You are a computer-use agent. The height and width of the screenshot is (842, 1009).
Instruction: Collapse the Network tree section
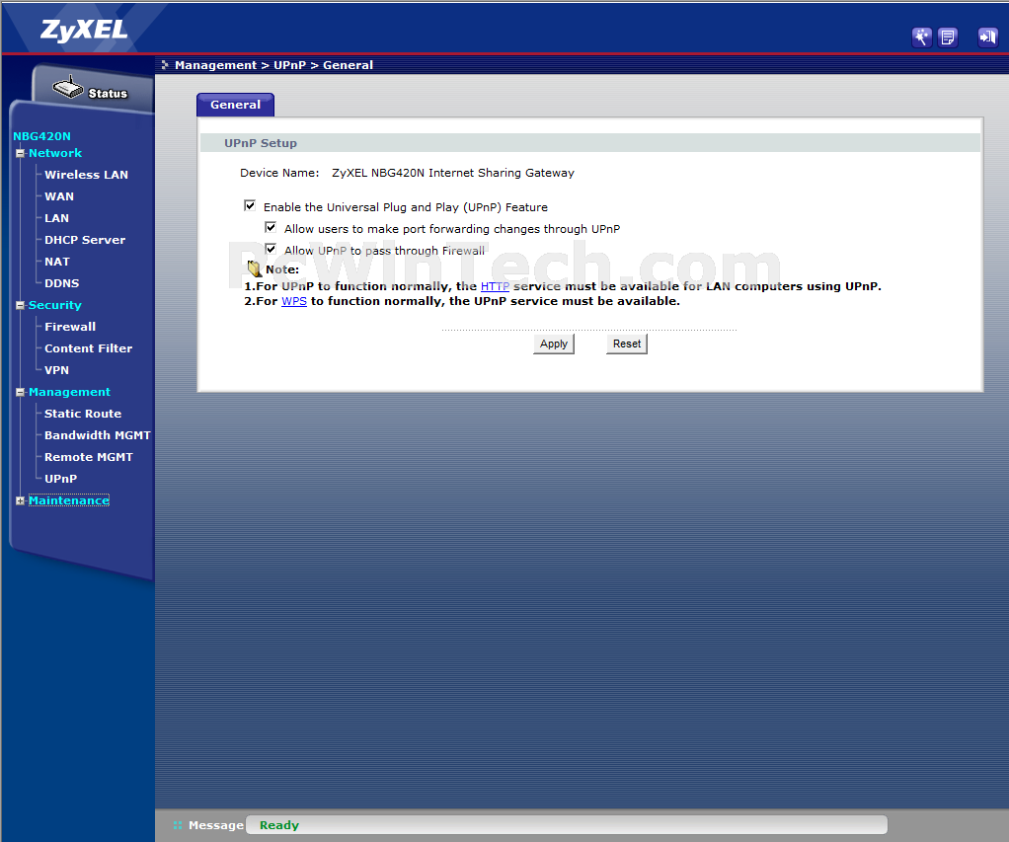(x=20, y=153)
